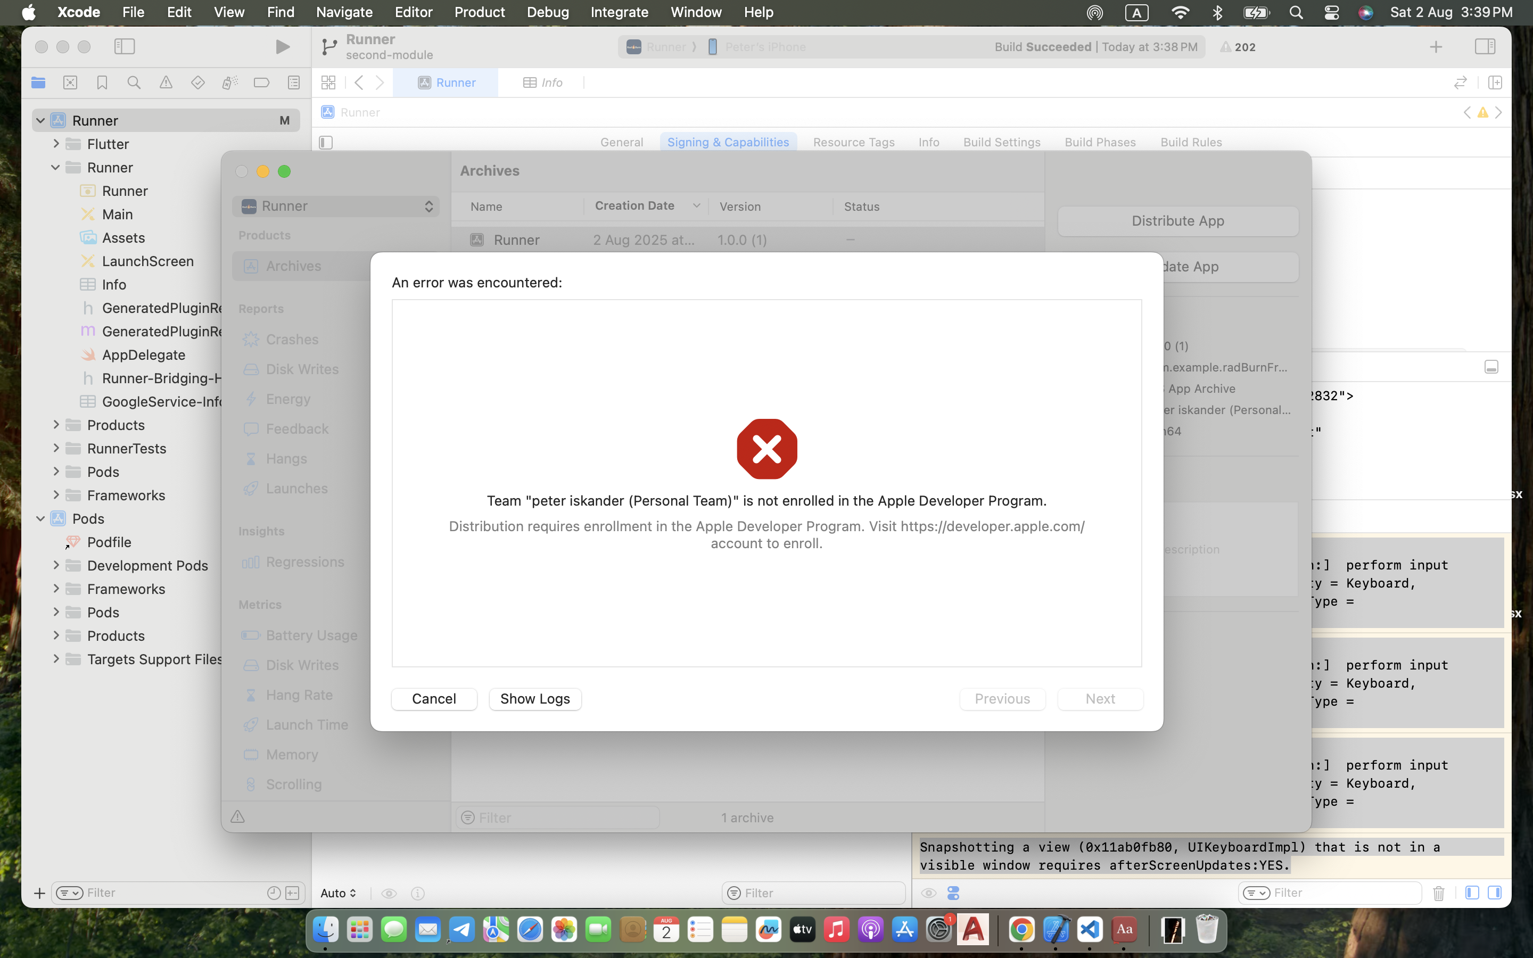Open the Debug navigator icon

click(230, 82)
